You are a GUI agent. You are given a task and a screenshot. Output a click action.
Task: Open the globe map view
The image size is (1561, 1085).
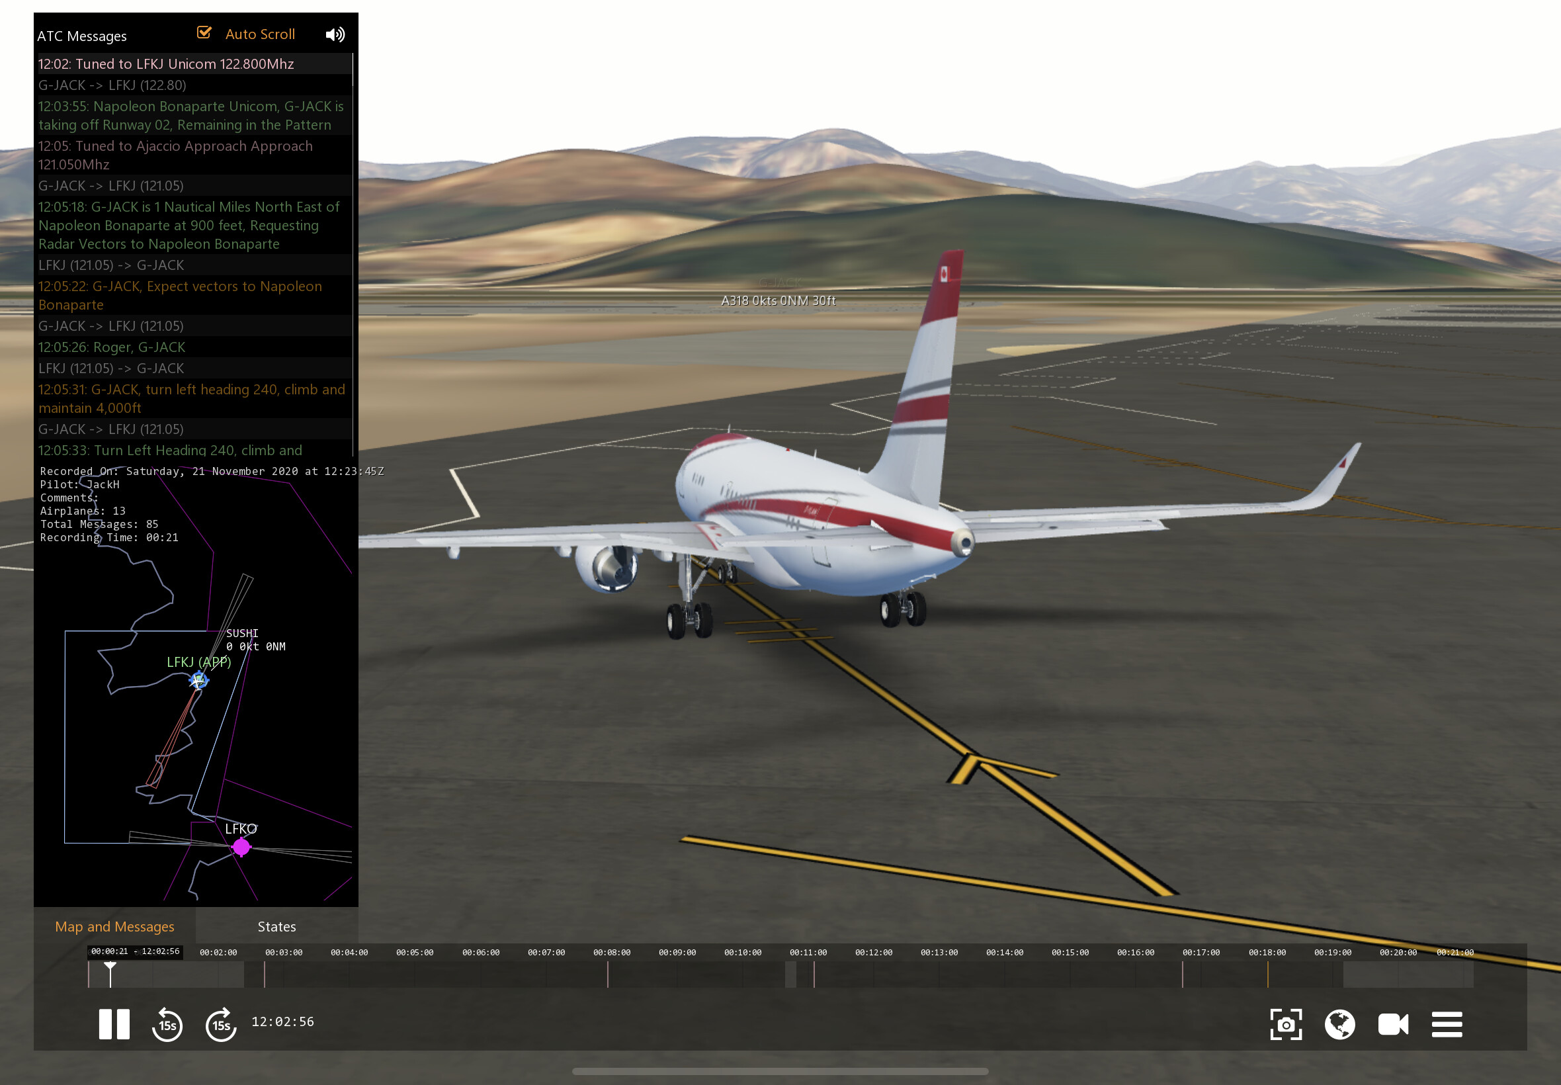click(x=1339, y=1024)
